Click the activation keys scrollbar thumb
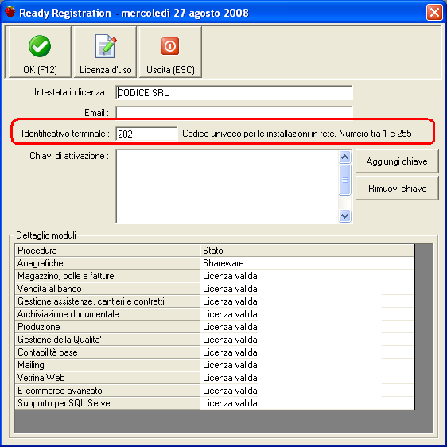This screenshot has height=447, width=447. tap(344, 180)
